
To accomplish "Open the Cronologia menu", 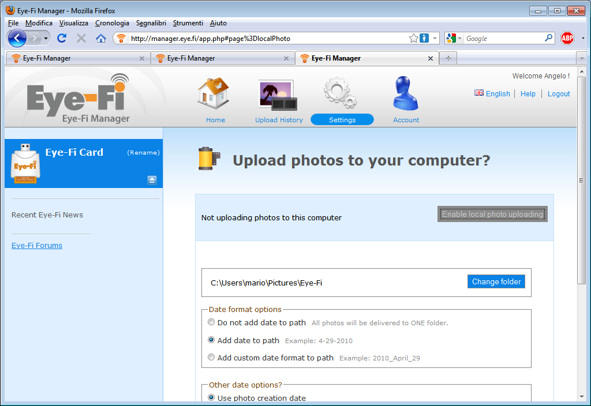I will [x=112, y=23].
